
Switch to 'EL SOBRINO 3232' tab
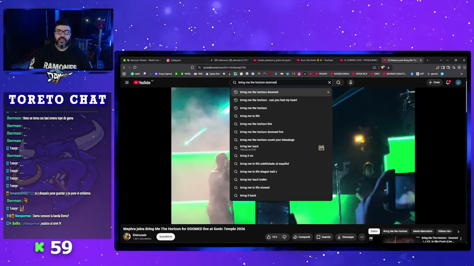click(x=360, y=60)
